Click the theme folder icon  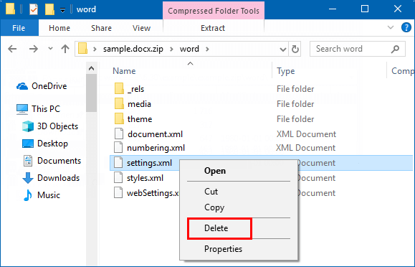[119, 118]
